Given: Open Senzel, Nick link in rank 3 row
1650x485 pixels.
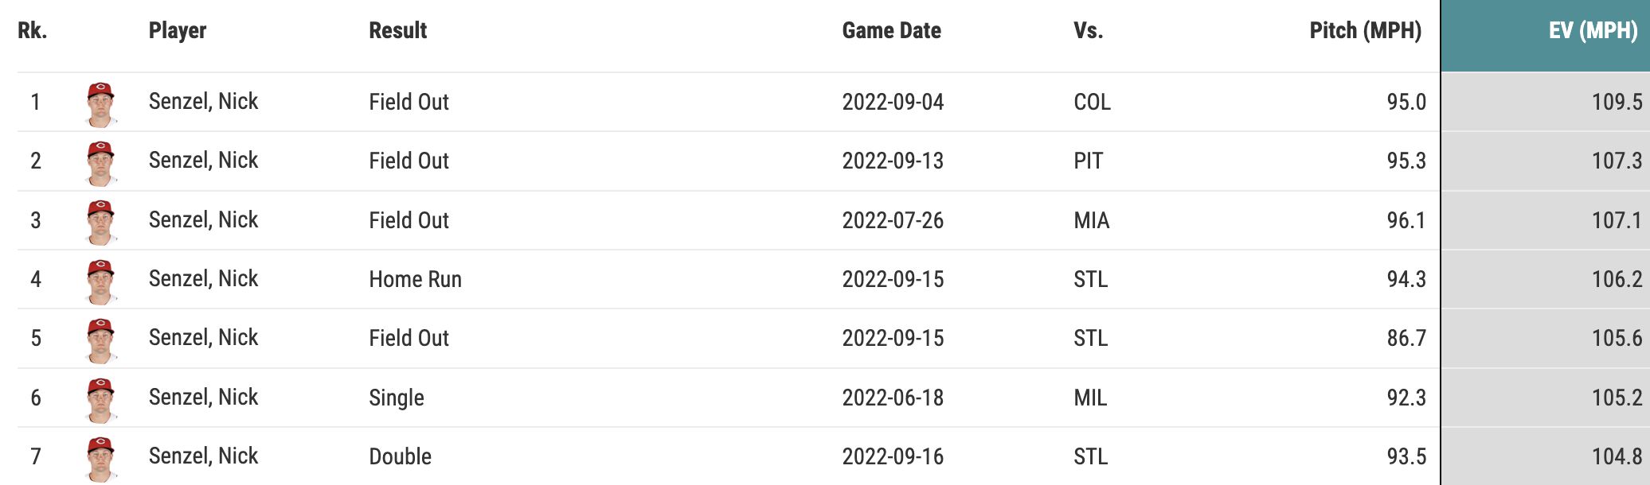Looking at the screenshot, I should 203,220.
